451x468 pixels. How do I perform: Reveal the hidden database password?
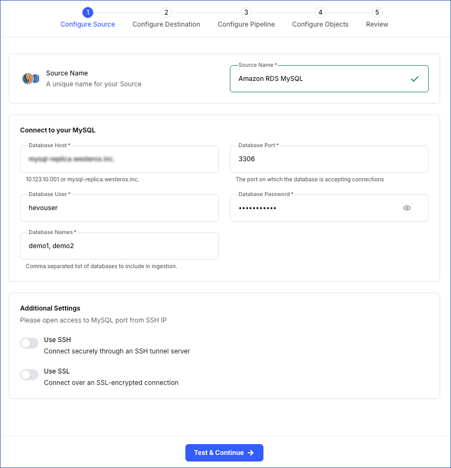(407, 208)
